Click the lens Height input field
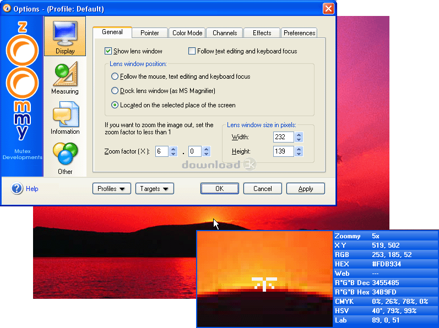439x328 pixels. point(283,151)
